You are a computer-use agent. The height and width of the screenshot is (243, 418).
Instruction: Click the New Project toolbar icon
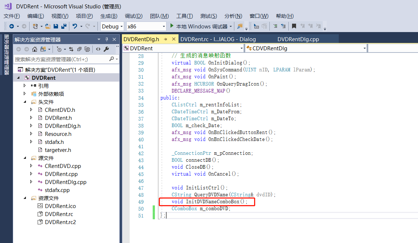(35, 26)
